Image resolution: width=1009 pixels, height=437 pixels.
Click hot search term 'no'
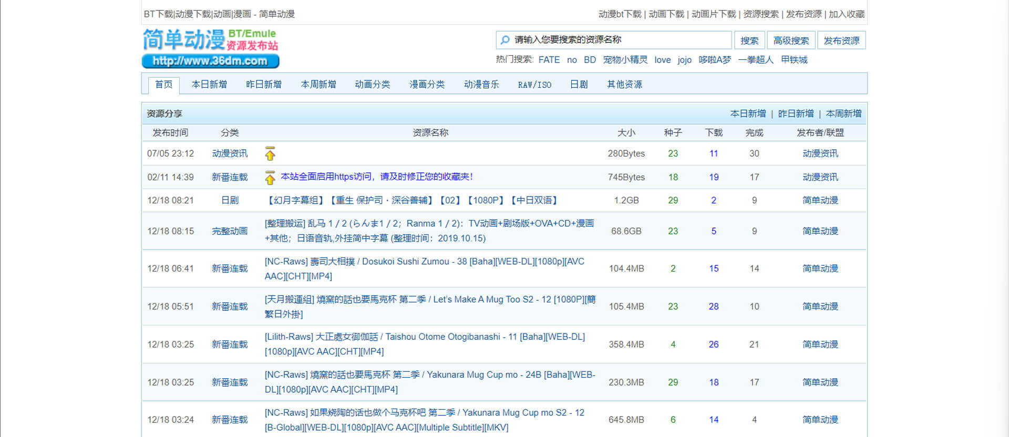point(572,60)
